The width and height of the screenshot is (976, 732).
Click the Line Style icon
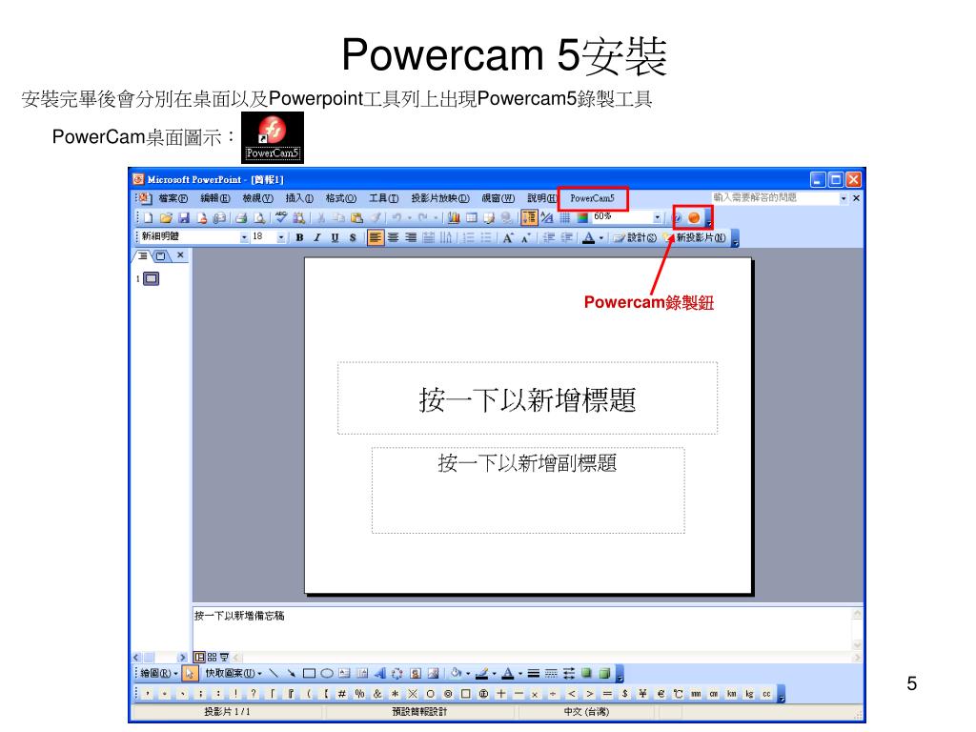[x=534, y=674]
